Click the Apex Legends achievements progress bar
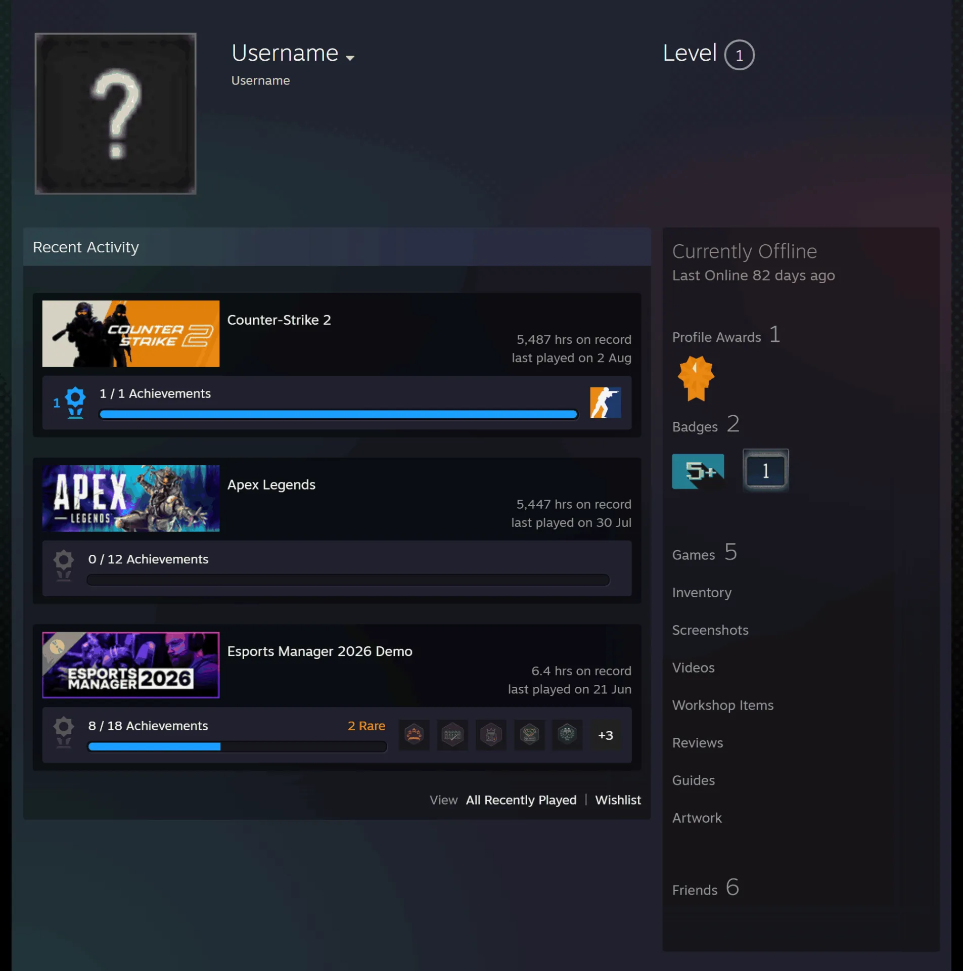Image resolution: width=963 pixels, height=971 pixels. coord(348,580)
